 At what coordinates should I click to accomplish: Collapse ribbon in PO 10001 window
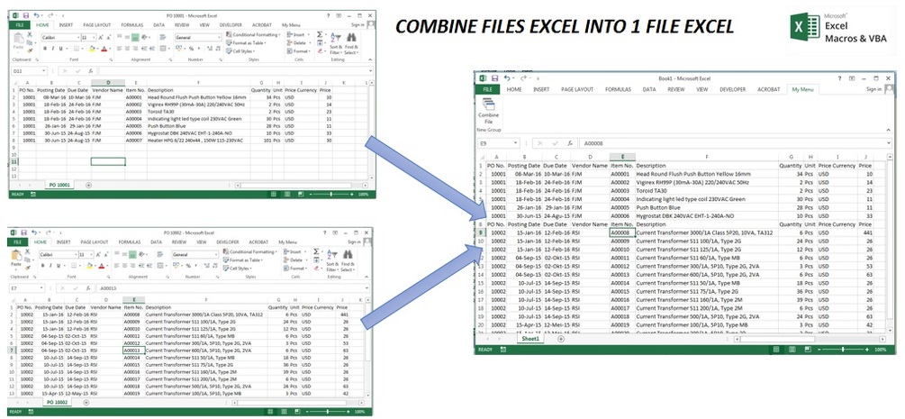[370, 60]
